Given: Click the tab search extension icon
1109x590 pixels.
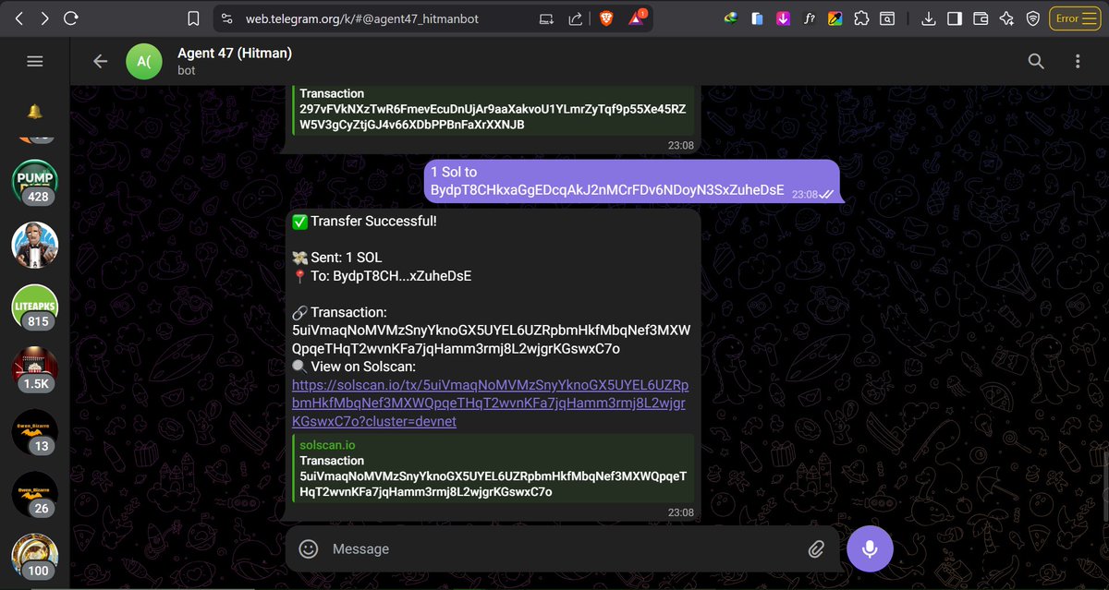Looking at the screenshot, I should 886,18.
